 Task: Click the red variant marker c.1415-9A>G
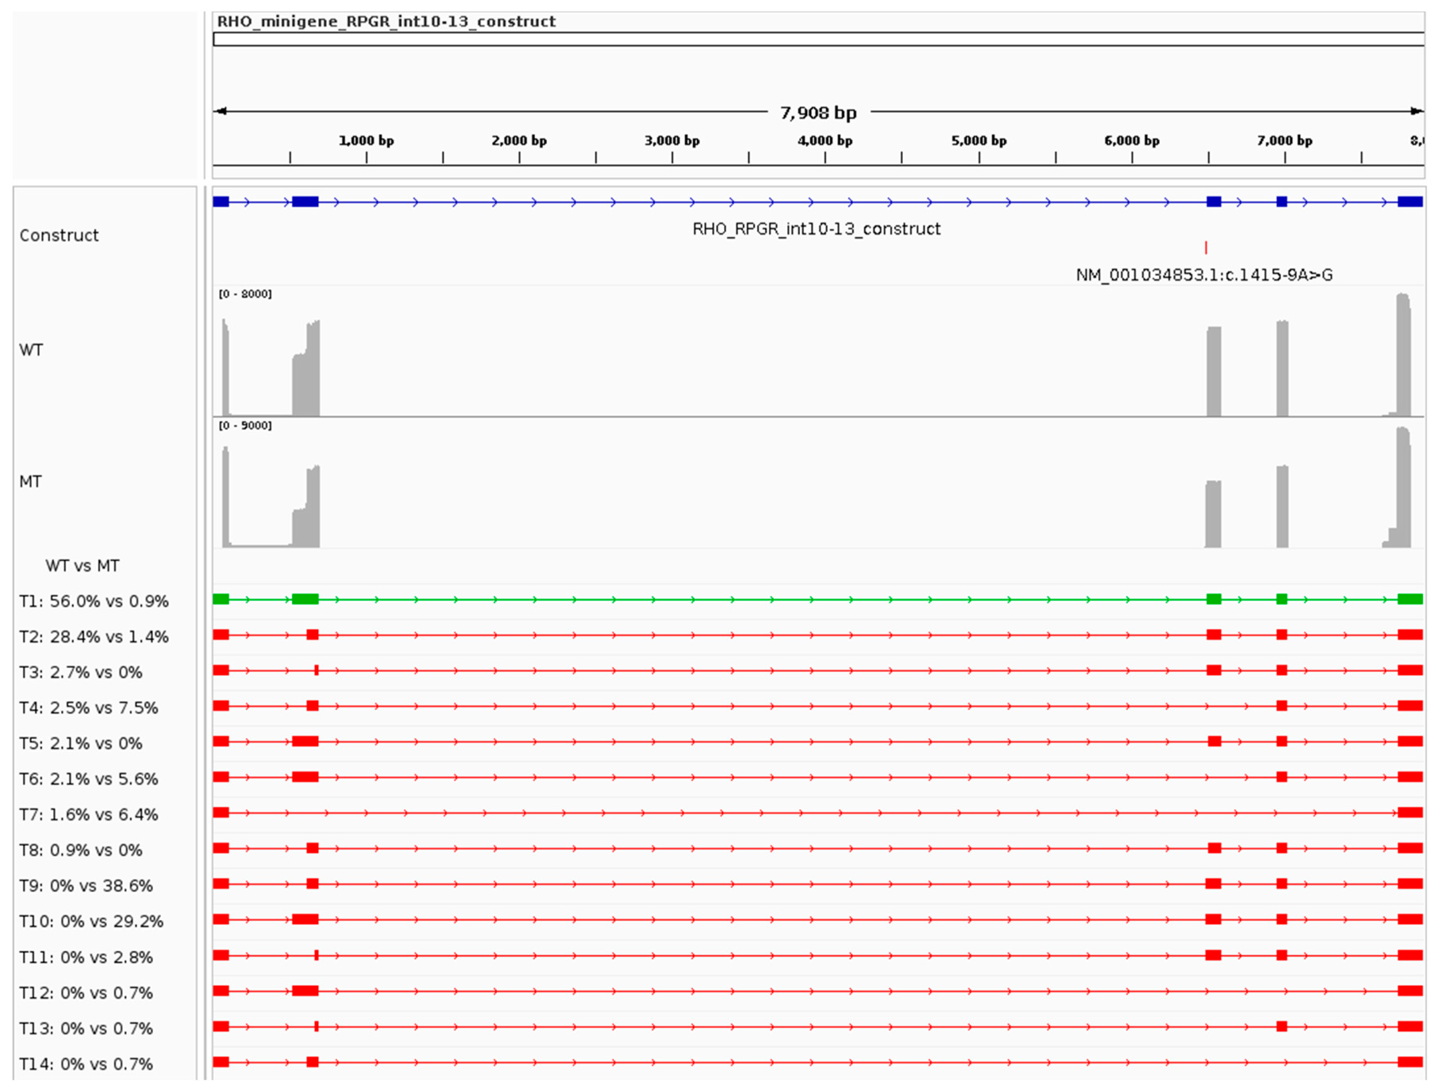(1206, 247)
